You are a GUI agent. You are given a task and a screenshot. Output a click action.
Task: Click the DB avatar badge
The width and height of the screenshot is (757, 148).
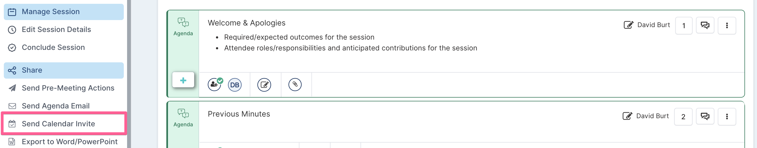click(x=235, y=85)
